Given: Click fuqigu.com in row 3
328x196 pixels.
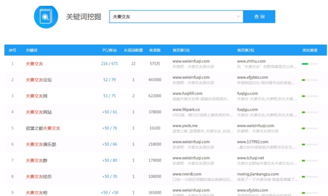Looking at the screenshot, I should coord(247,93).
